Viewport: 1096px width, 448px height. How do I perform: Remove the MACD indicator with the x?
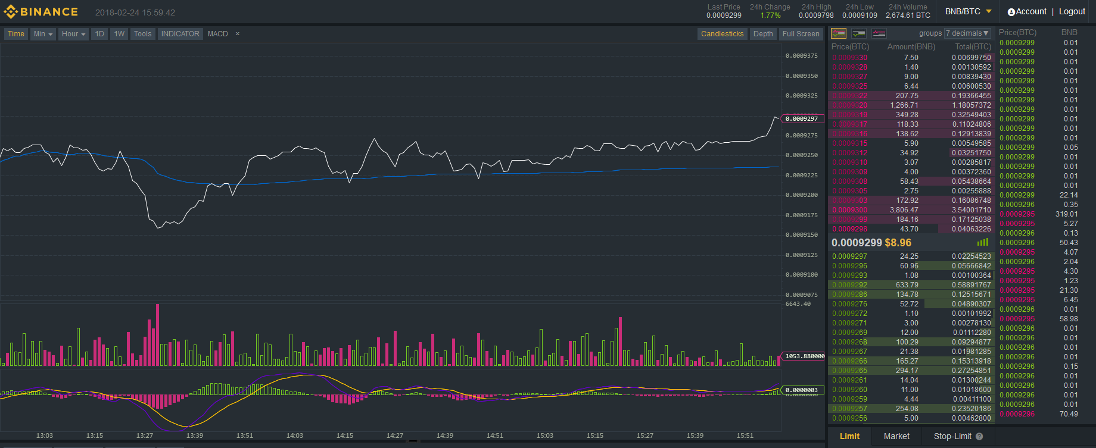(237, 34)
